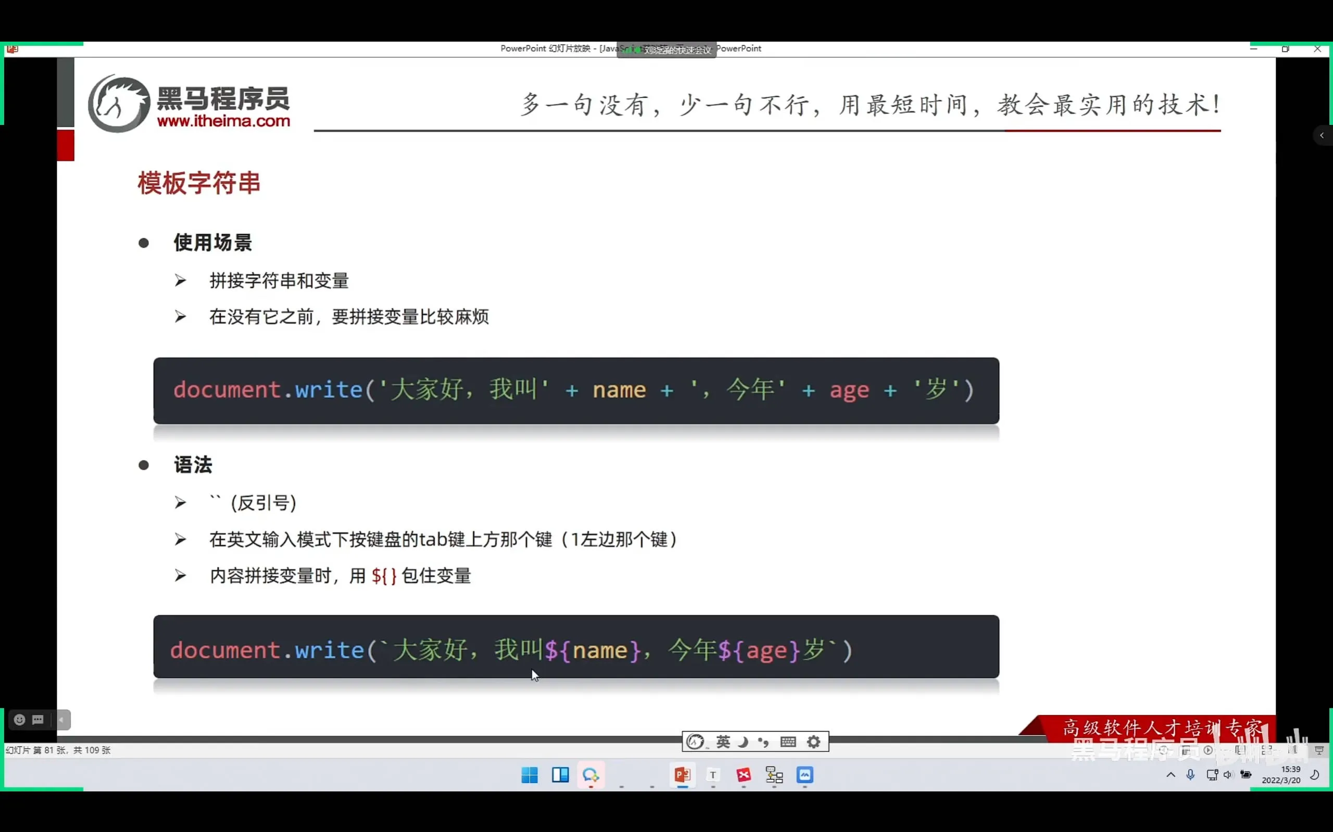This screenshot has width=1333, height=832.
Task: Click the IME horse logo icon
Action: pos(696,742)
